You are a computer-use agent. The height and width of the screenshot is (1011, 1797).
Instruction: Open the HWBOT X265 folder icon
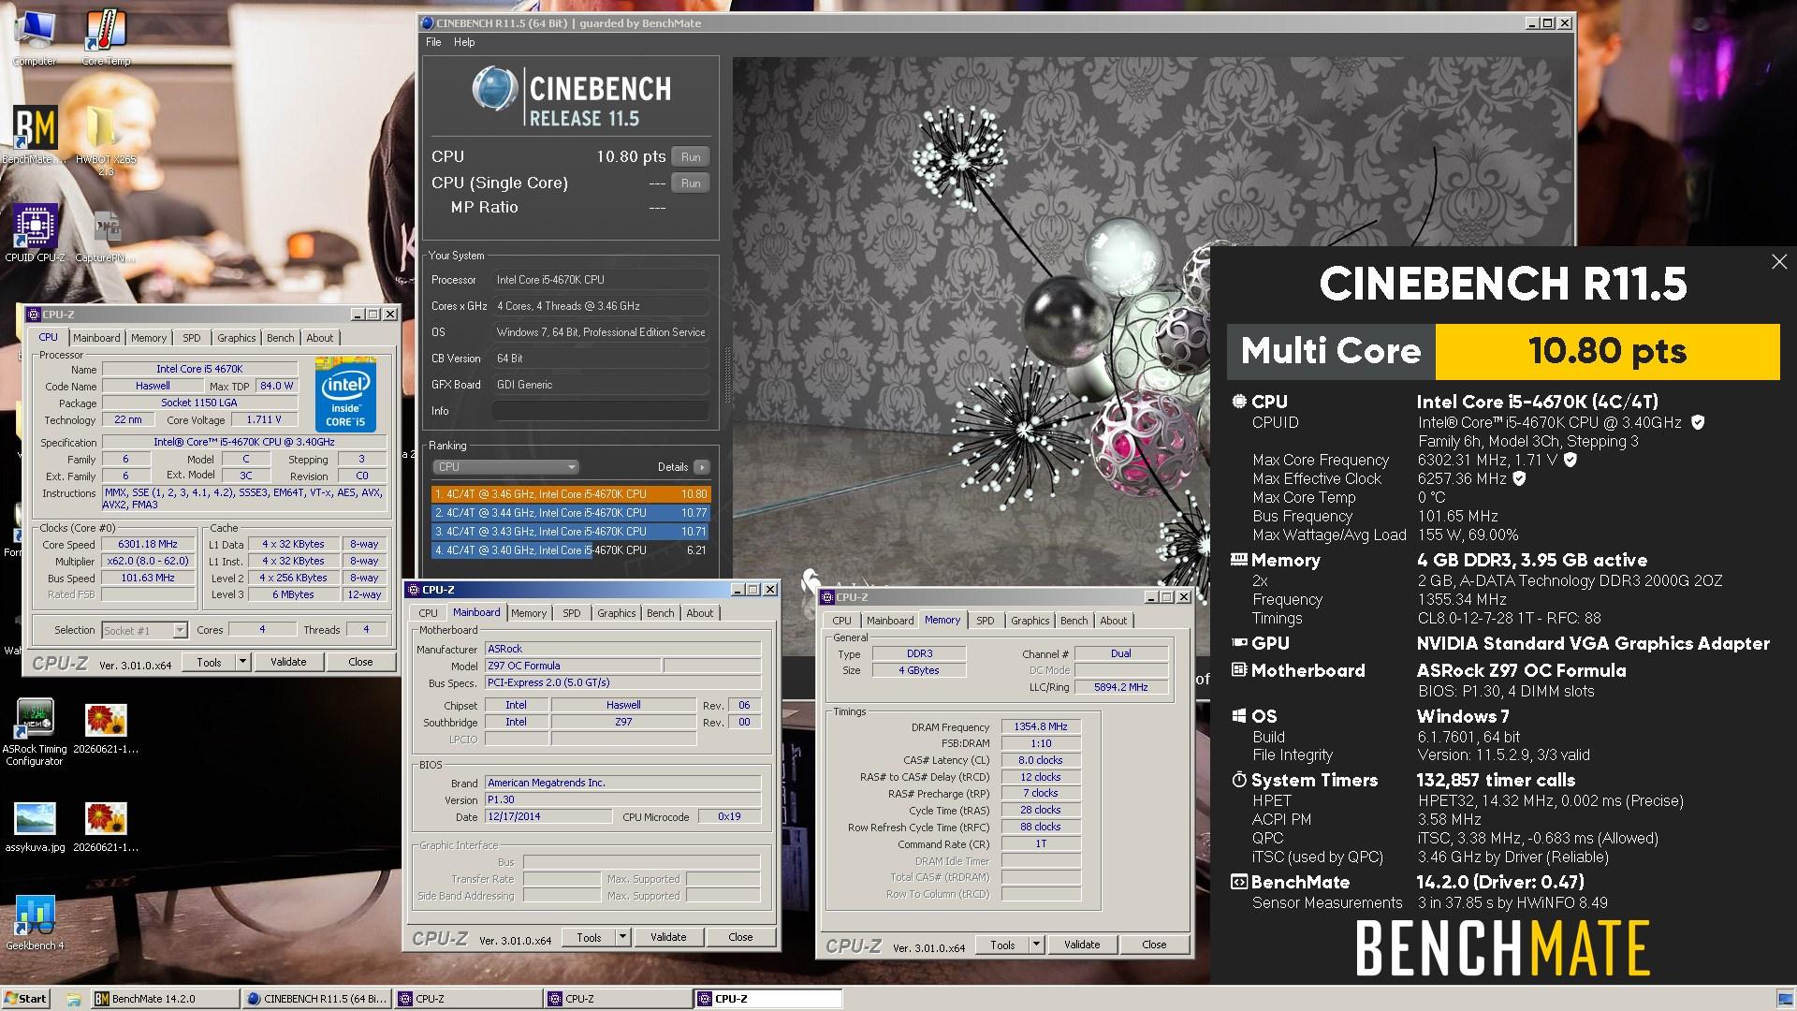click(106, 140)
